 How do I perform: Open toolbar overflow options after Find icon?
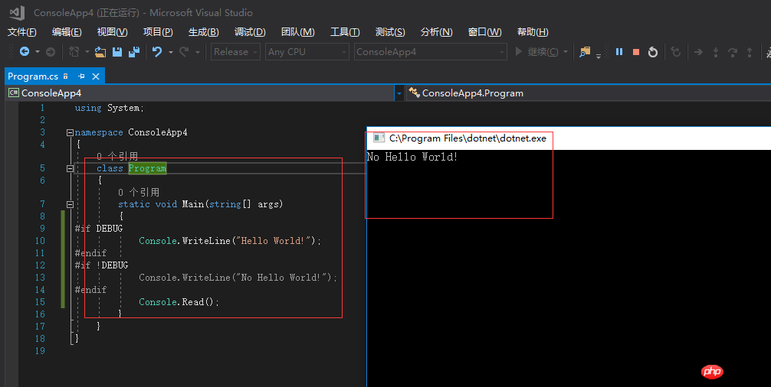pyautogui.click(x=599, y=55)
